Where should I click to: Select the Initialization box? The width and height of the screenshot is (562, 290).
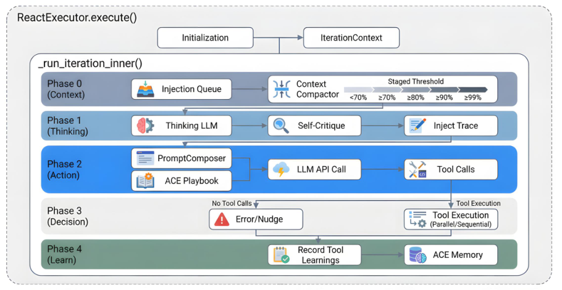(206, 38)
